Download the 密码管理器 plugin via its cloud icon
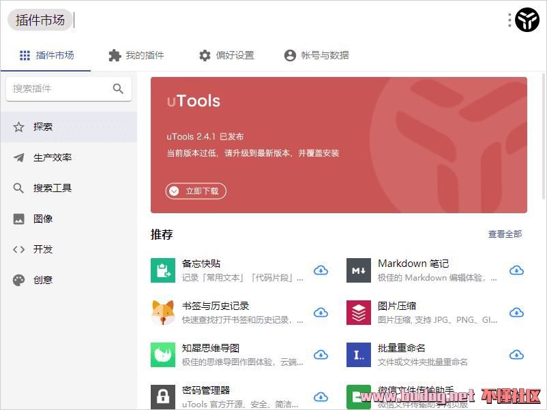The width and height of the screenshot is (547, 410). pyautogui.click(x=321, y=397)
